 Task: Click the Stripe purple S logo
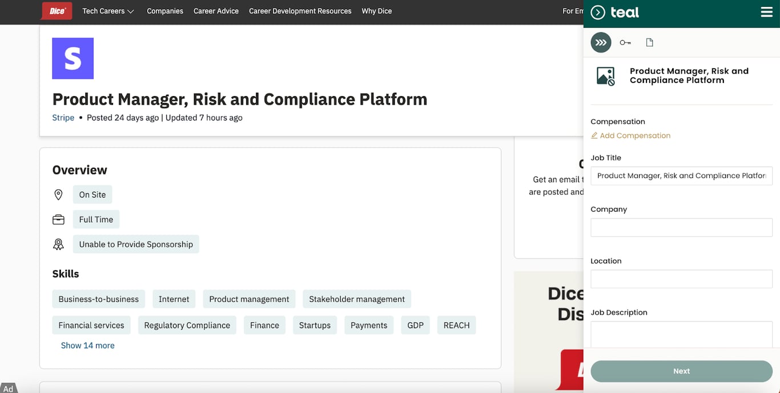pyautogui.click(x=73, y=58)
